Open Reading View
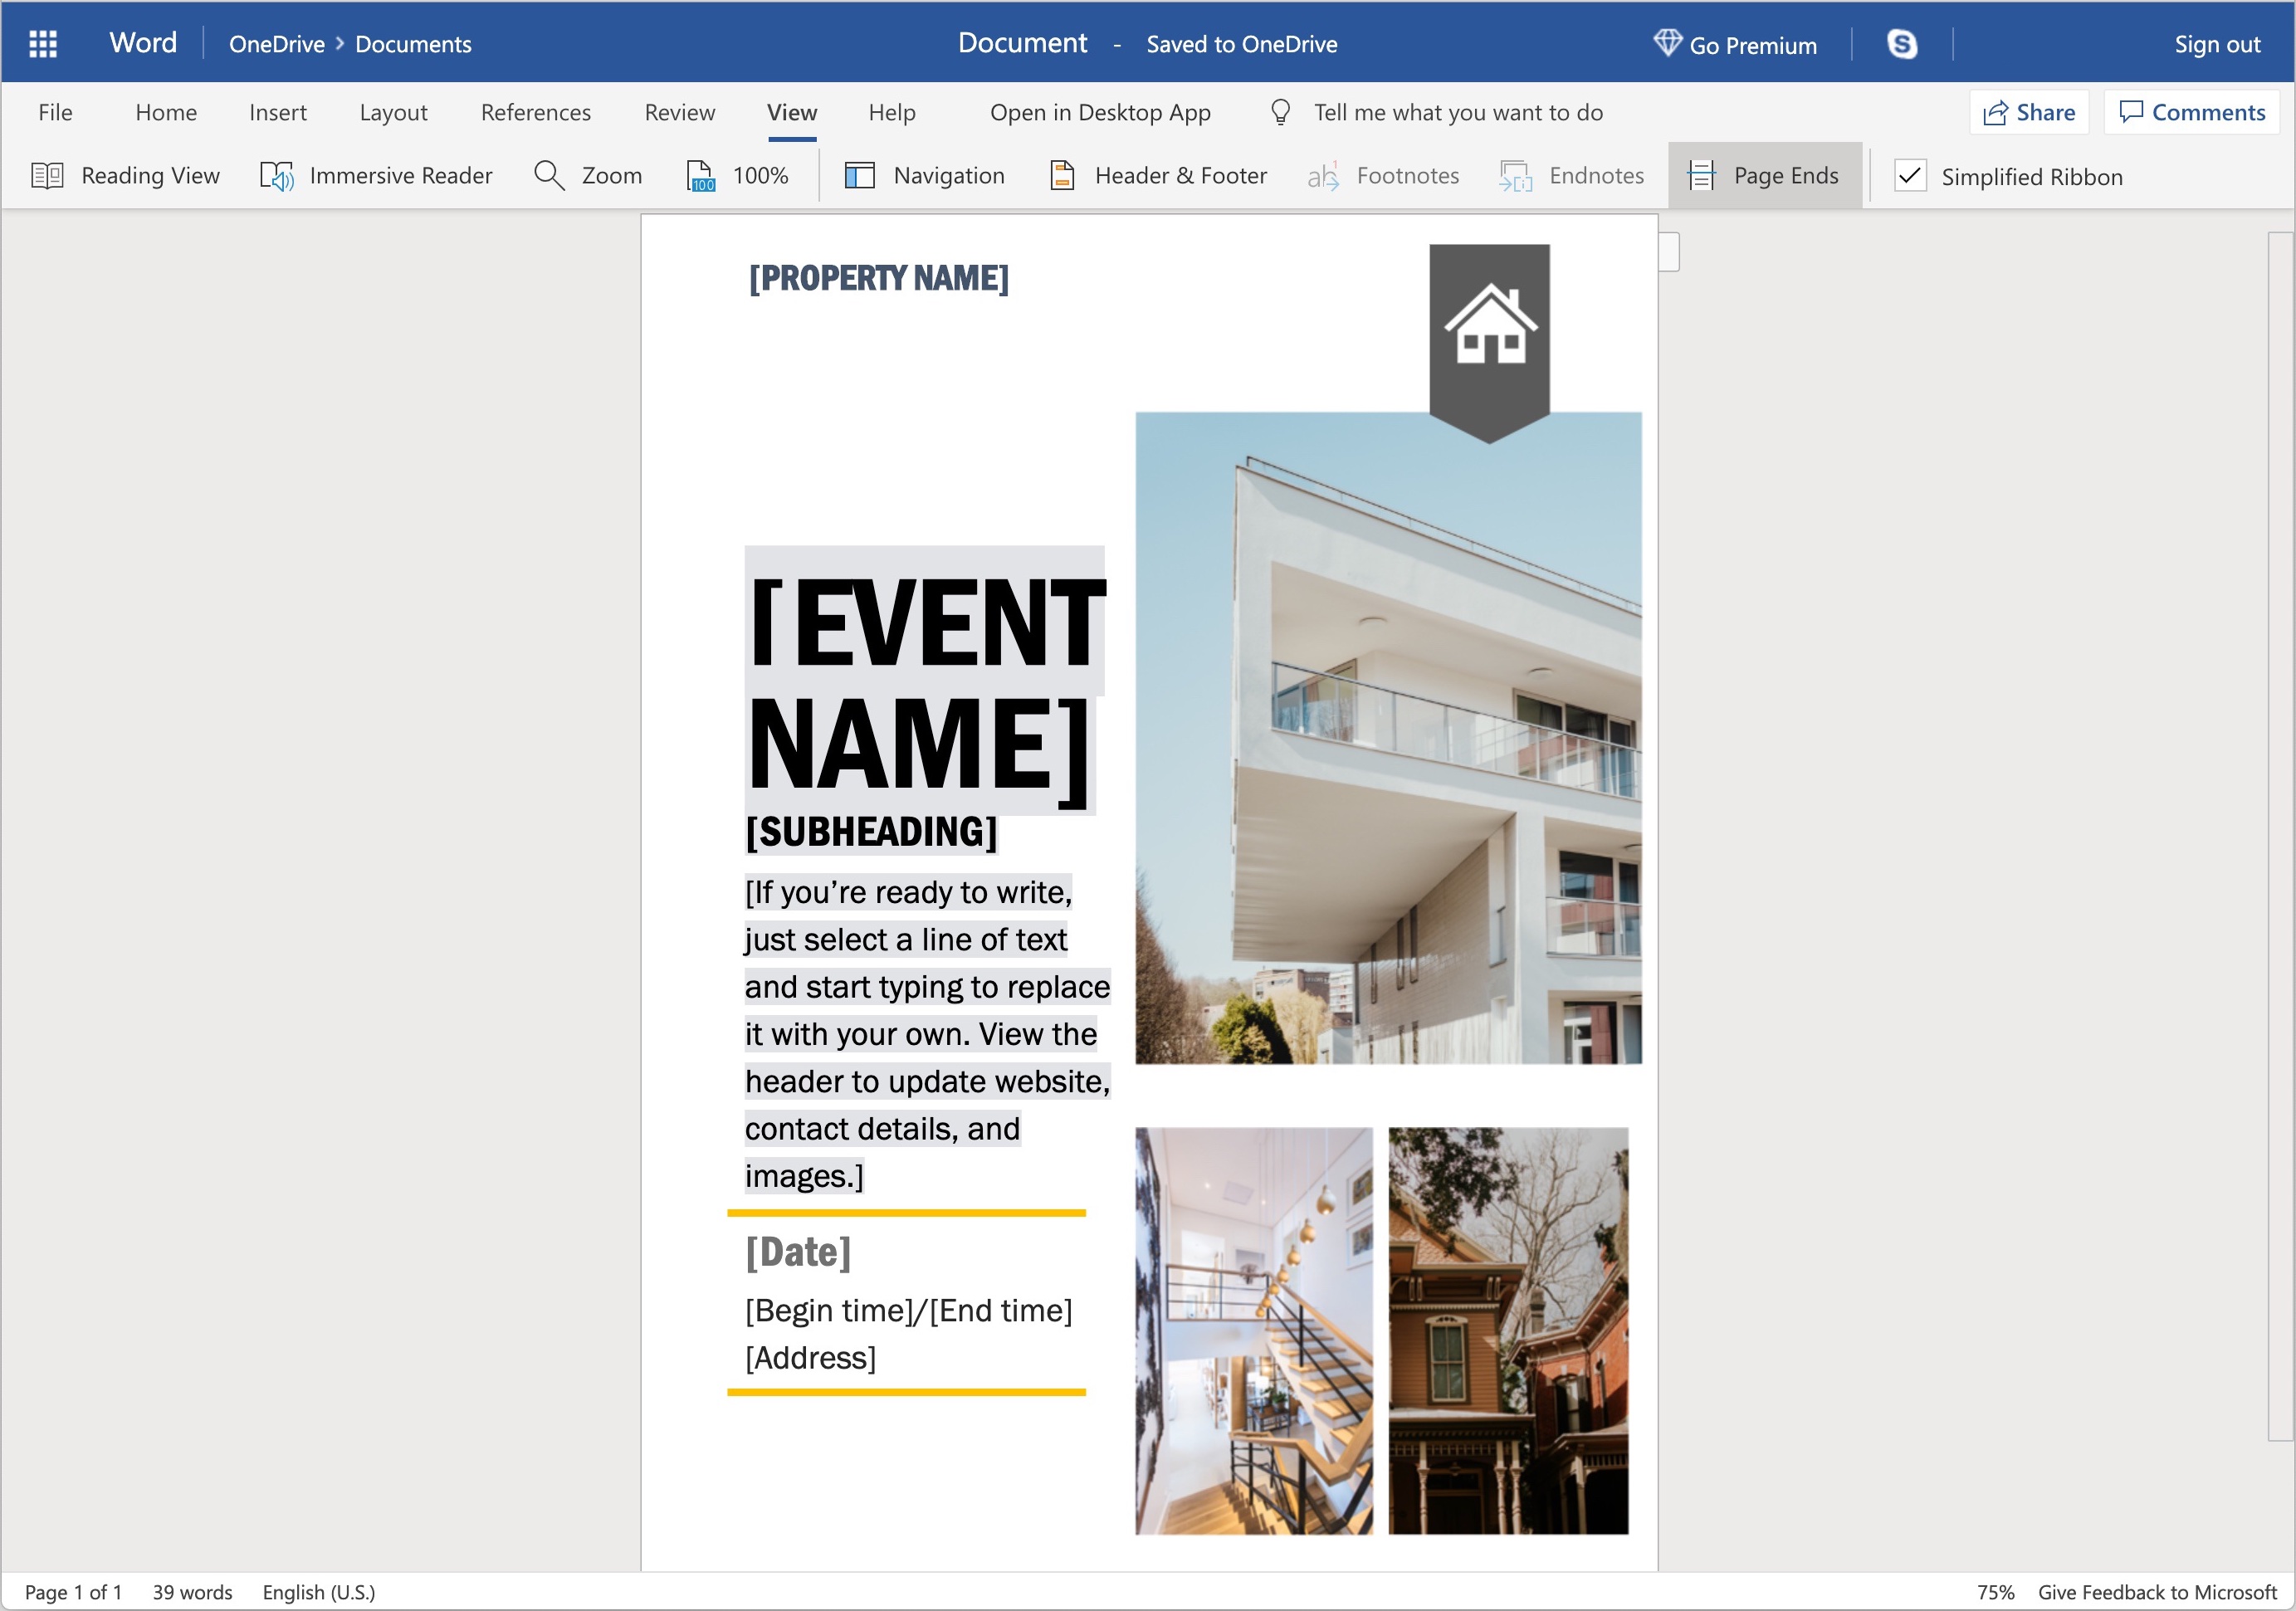Viewport: 2296px width, 1611px height. tap(126, 176)
